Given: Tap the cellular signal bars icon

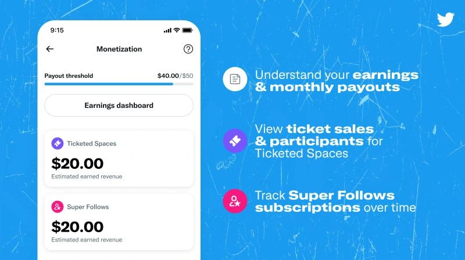Looking at the screenshot, I should pos(167,30).
